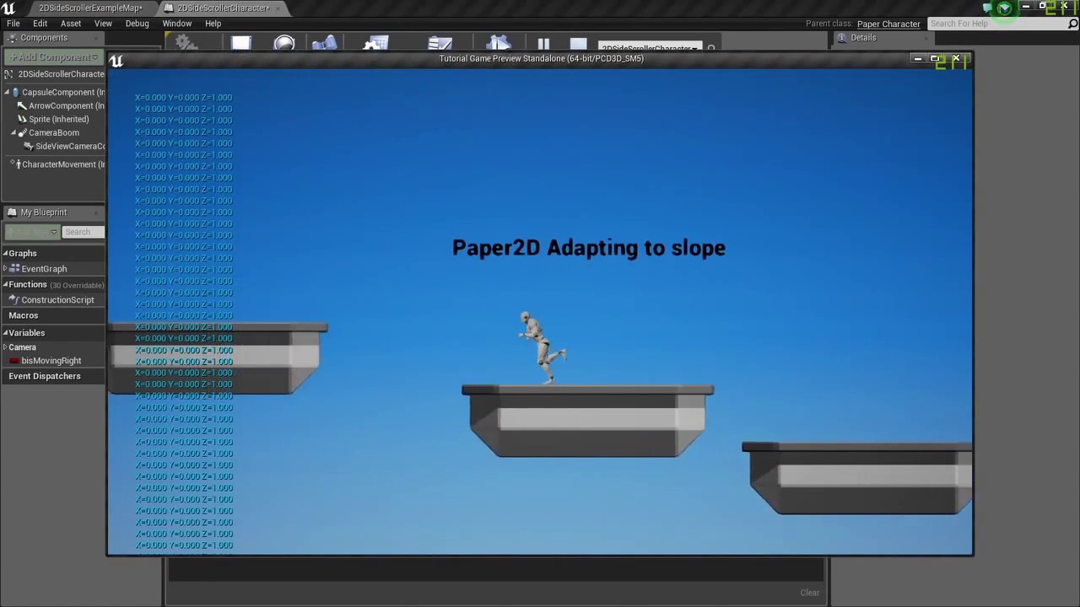The width and height of the screenshot is (1080, 607).
Task: Close the 2DSideScrollerCharacter tab
Action: point(278,8)
